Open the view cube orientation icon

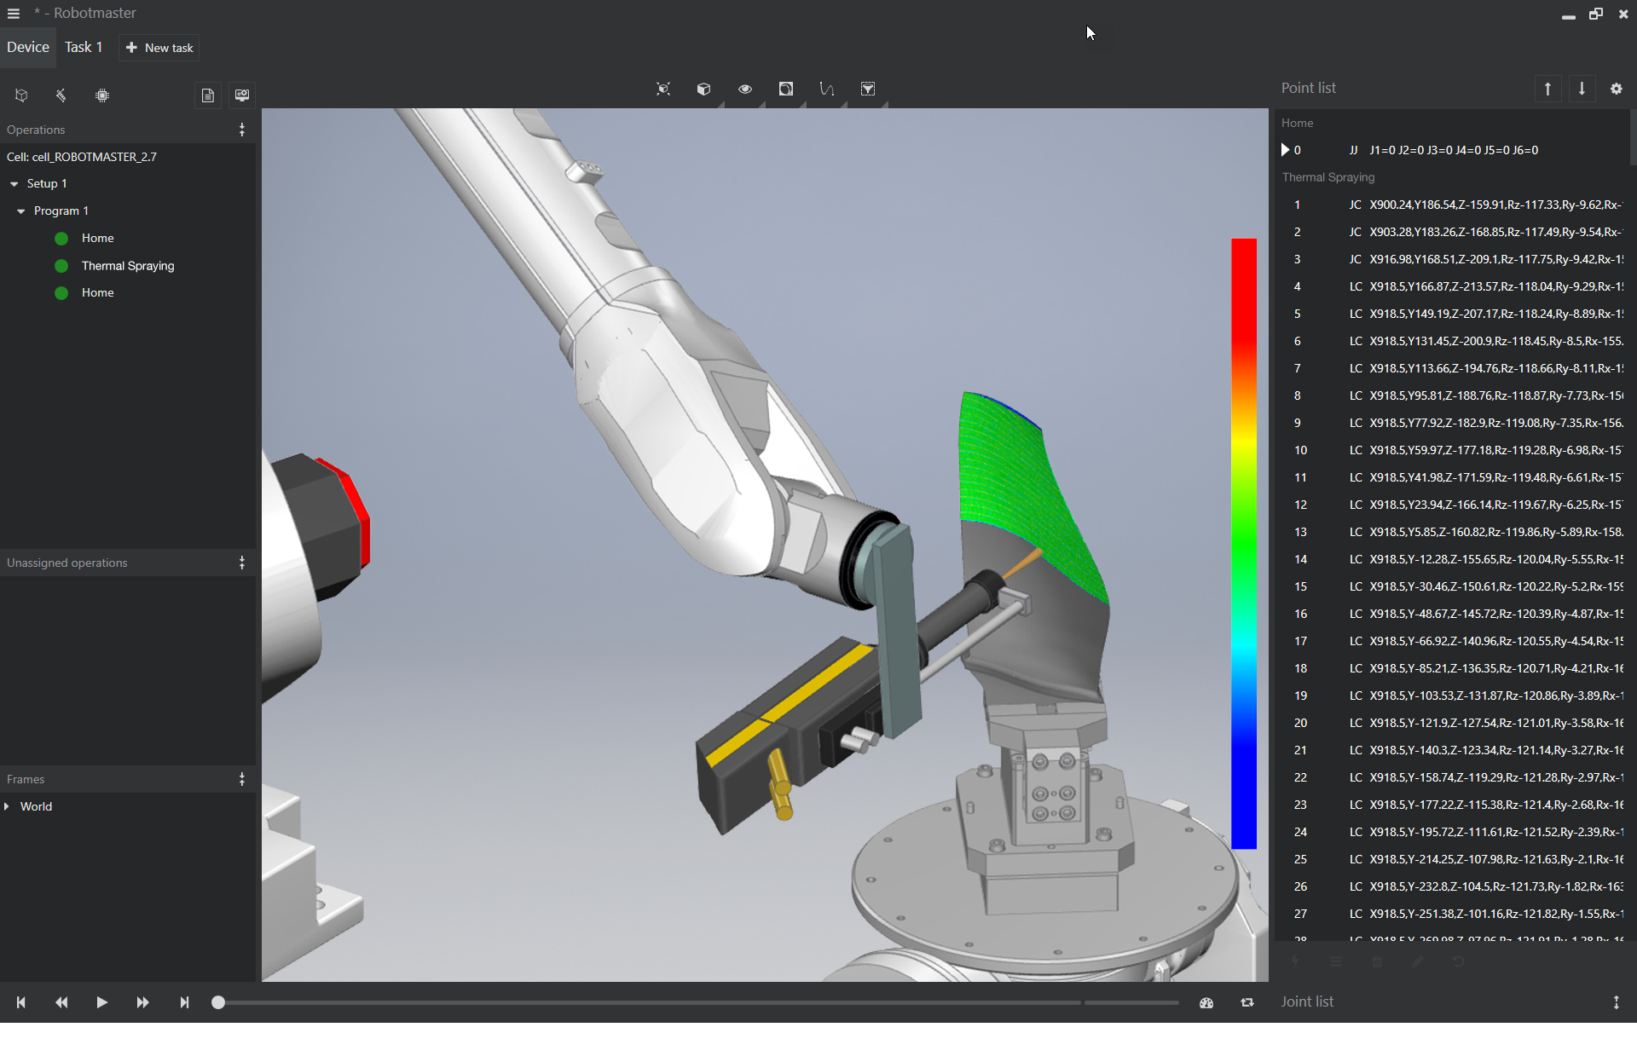click(x=703, y=89)
